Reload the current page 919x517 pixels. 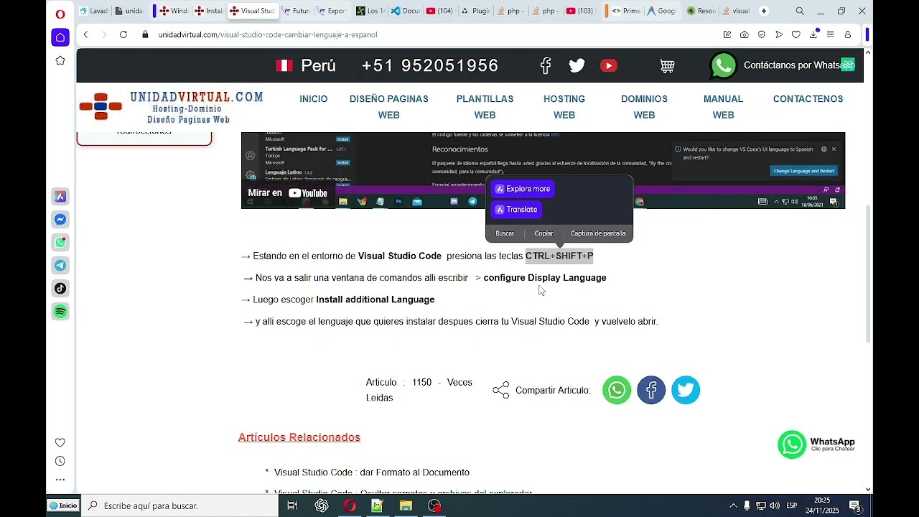(x=123, y=34)
